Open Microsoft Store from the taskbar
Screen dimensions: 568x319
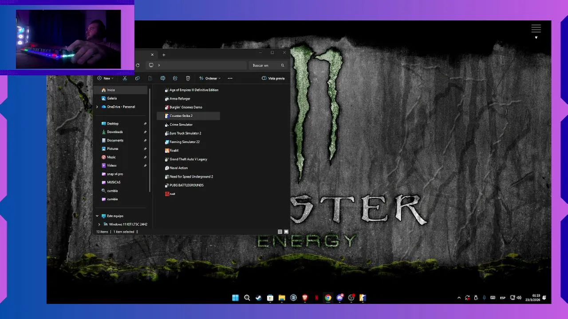(270, 298)
